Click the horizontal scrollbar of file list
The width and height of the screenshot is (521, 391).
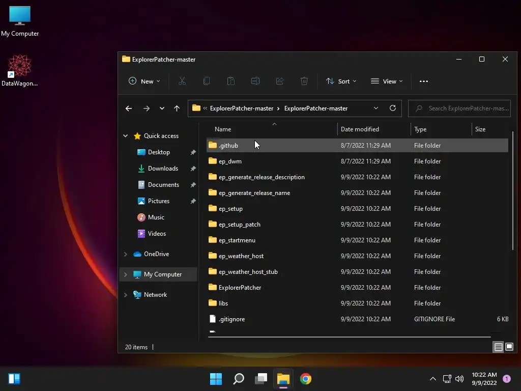[349, 337]
